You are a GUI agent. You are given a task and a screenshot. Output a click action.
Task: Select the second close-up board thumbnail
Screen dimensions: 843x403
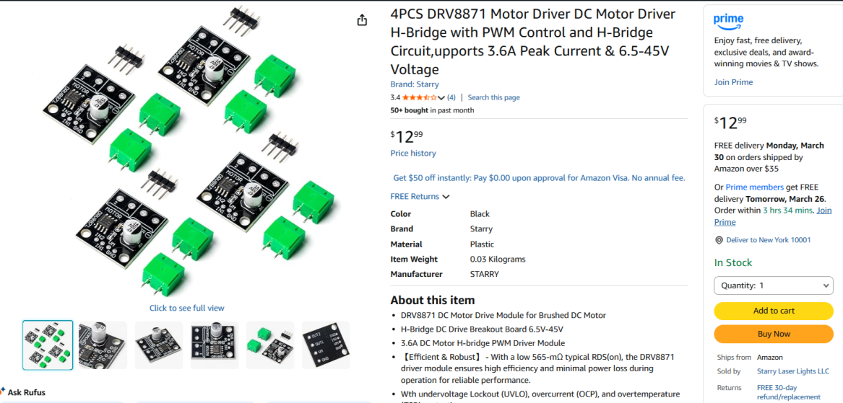103,345
